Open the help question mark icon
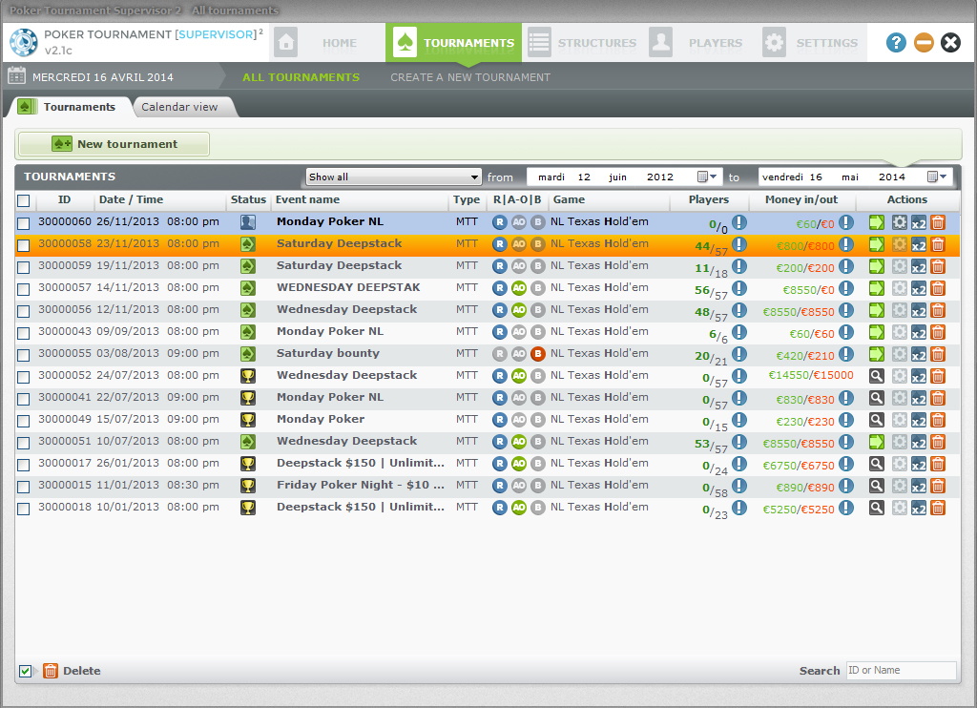This screenshot has width=977, height=708. 896,42
